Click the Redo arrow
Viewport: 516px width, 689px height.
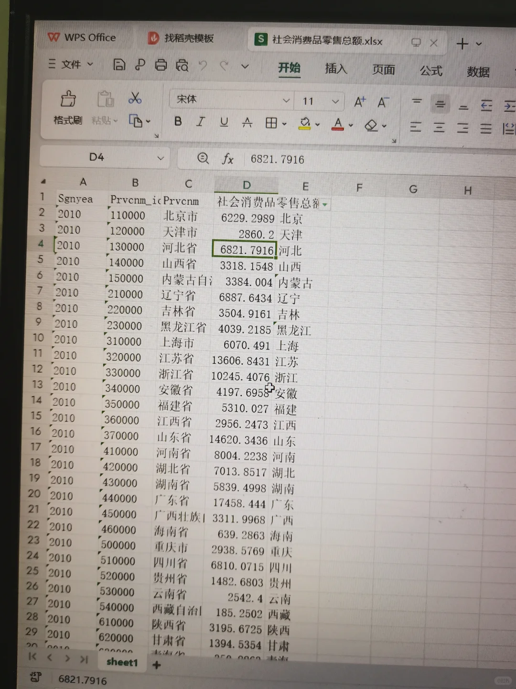[224, 66]
